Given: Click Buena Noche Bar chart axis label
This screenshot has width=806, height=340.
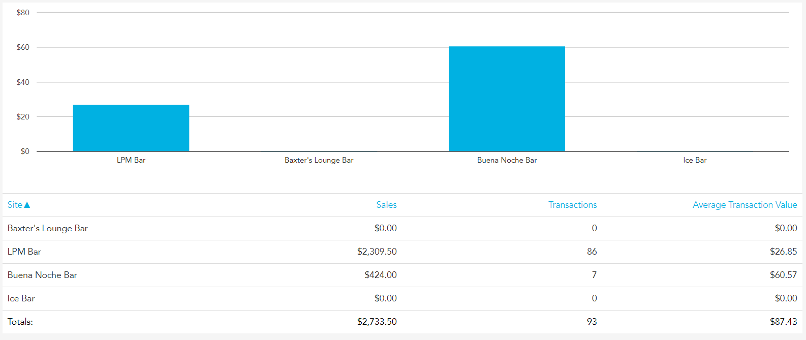Looking at the screenshot, I should (507, 160).
